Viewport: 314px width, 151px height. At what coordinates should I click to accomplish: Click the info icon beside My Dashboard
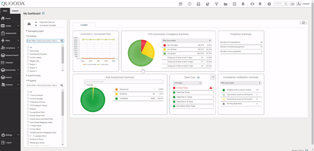43,13
